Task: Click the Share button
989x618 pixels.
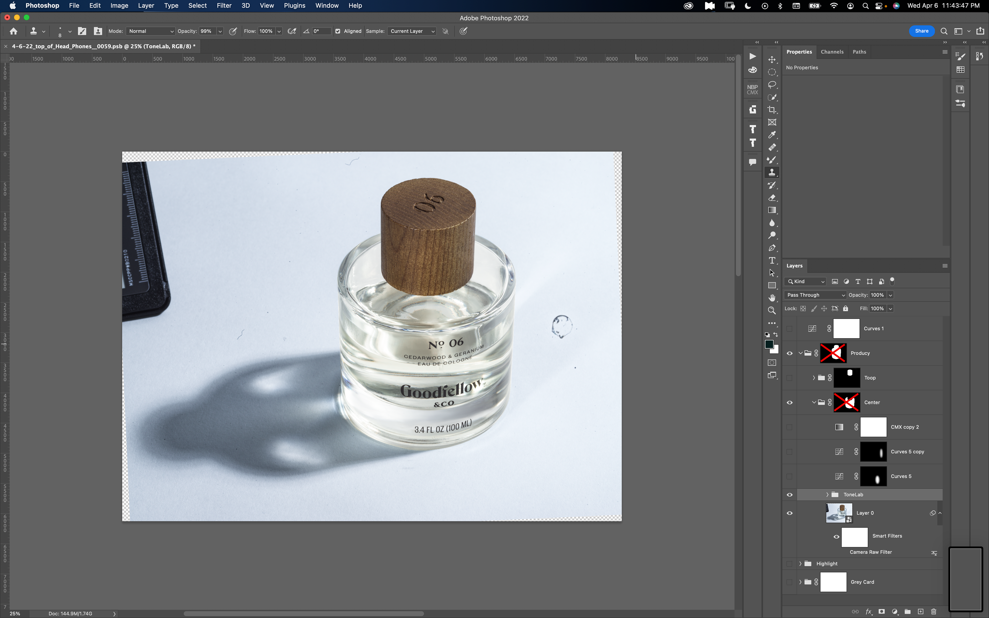Action: [x=921, y=31]
